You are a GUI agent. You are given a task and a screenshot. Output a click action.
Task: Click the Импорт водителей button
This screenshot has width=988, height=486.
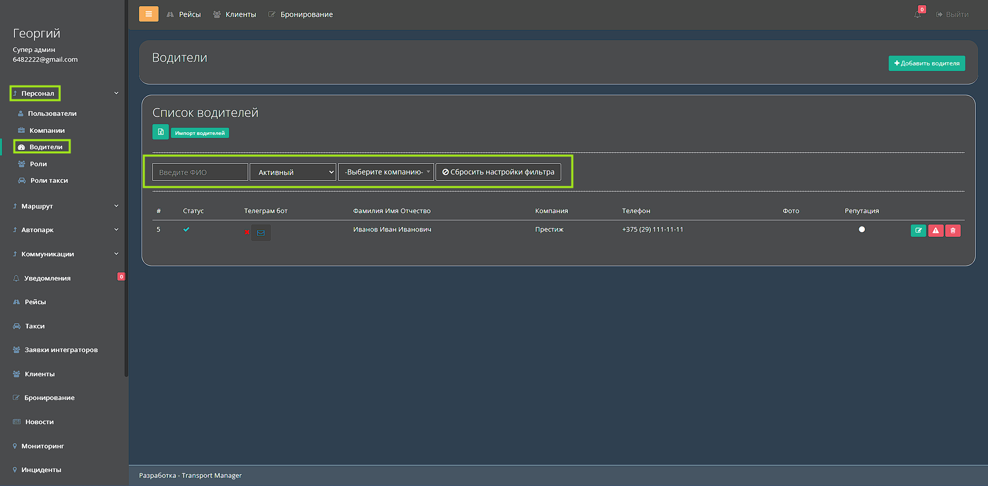point(200,133)
